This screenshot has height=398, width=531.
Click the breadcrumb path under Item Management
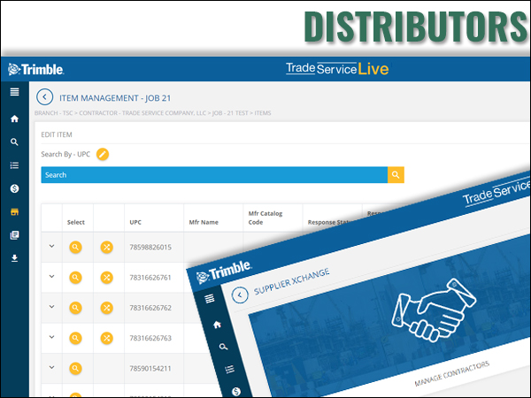click(x=153, y=113)
